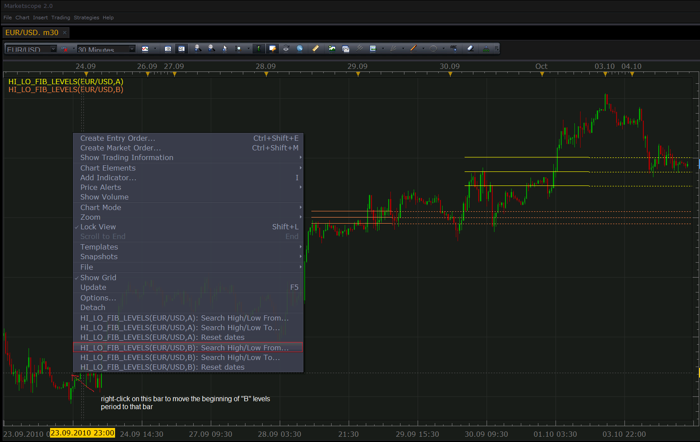Expand the Chart Mode submenu
Image resolution: width=700 pixels, height=442 pixels.
point(188,207)
